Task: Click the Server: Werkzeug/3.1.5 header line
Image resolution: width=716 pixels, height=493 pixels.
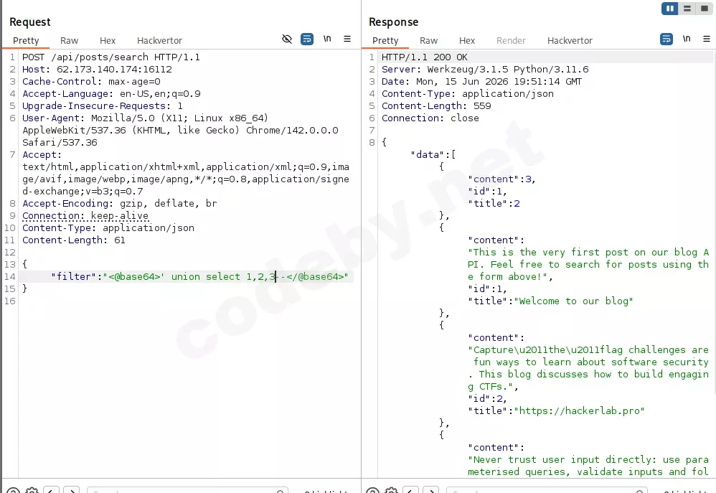Action: coord(485,70)
